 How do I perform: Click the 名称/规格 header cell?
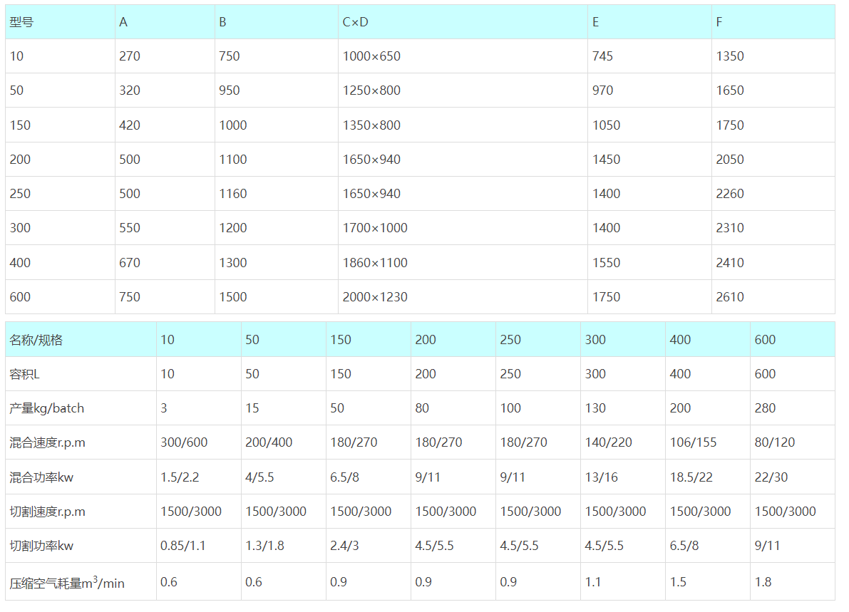36,340
